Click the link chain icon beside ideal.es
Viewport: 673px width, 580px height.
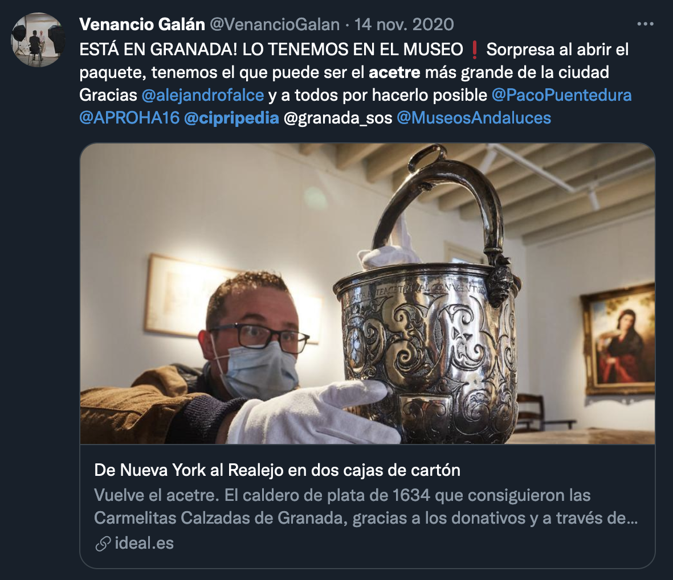click(x=103, y=544)
